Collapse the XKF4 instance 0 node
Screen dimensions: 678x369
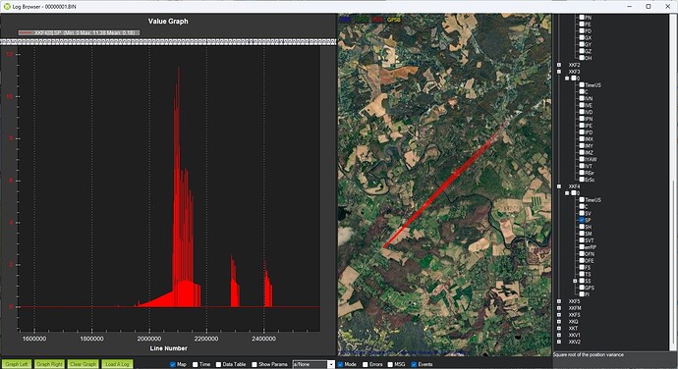[x=567, y=193]
